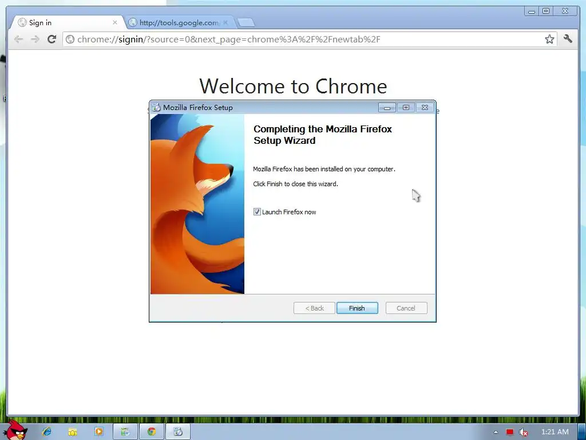Click the muted volume tray icon
586x440 pixels.
524,432
